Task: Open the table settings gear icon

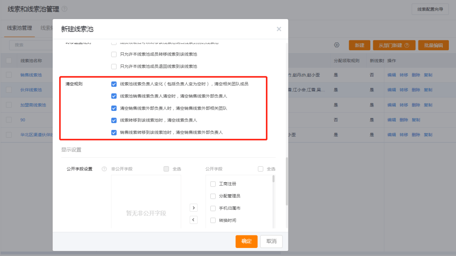Action: [x=337, y=45]
